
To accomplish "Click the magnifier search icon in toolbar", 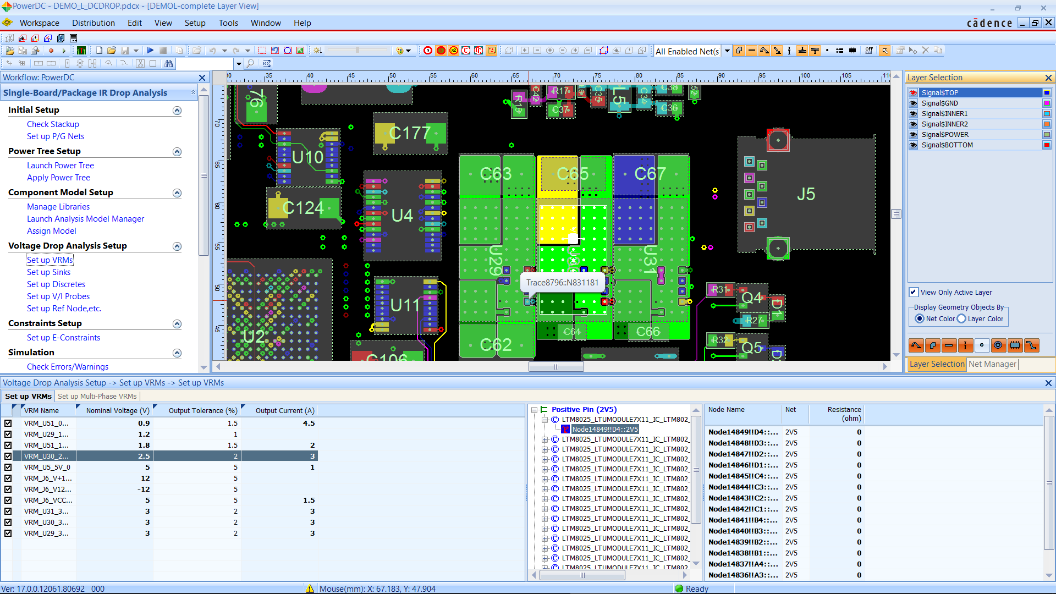I will 250,63.
